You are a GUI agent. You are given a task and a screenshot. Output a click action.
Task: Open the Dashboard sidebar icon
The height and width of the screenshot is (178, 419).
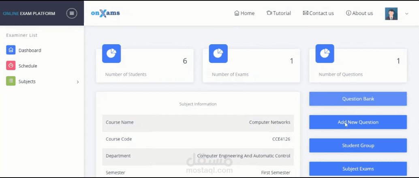pyautogui.click(x=11, y=50)
